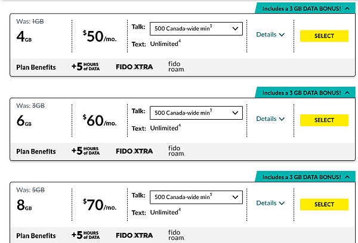358x243 pixels.
Task: Click Fido XTRA logo in $50 plan
Action: [x=134, y=67]
